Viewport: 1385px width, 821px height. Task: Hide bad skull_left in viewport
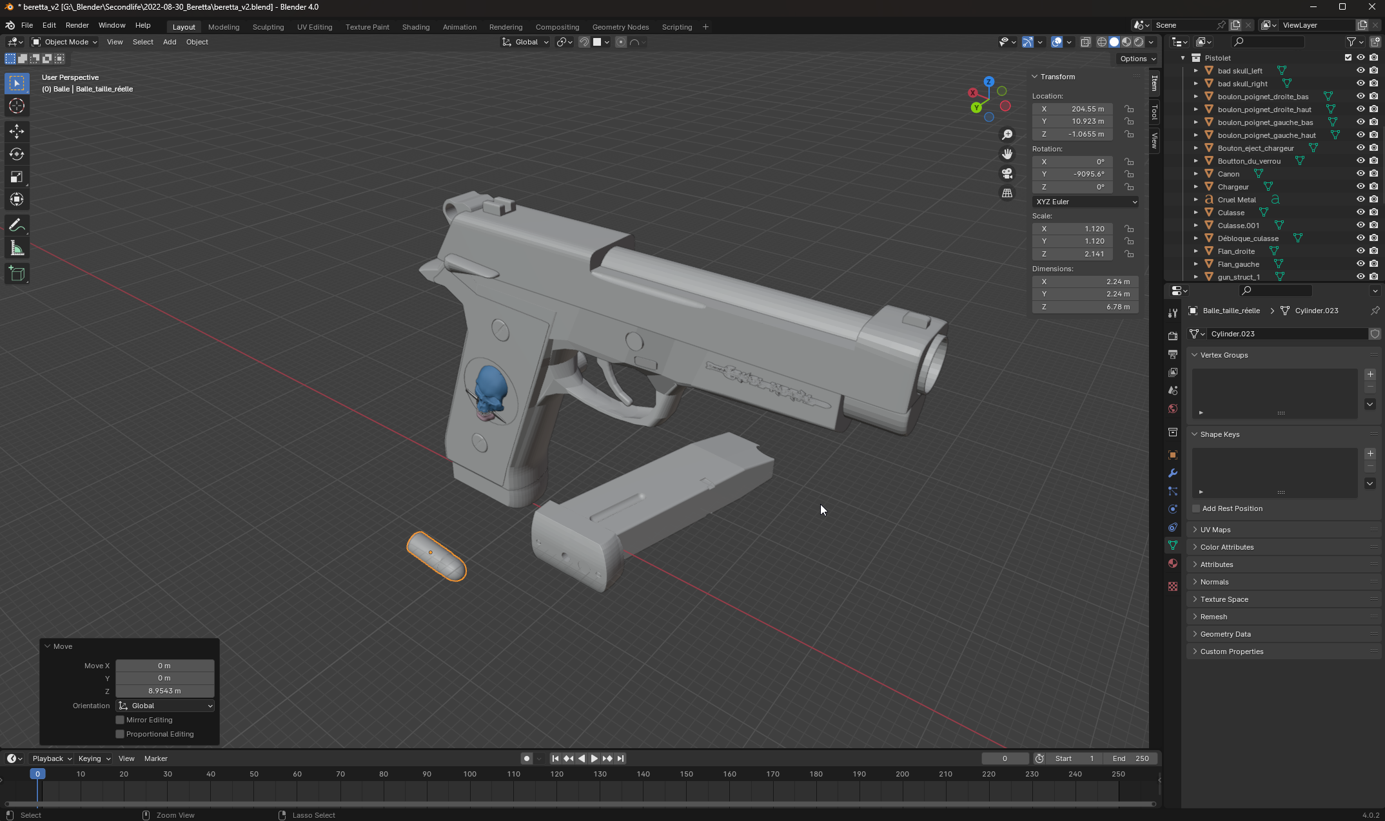tap(1360, 70)
